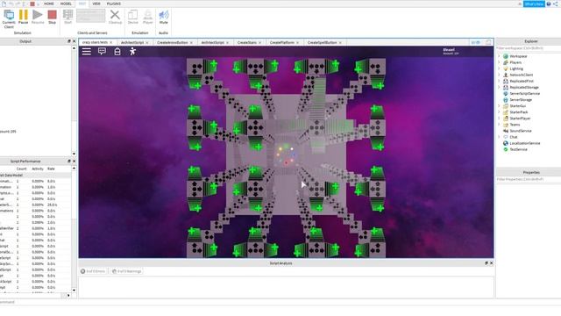Click the Workspace globe icon in Explorer
The height and width of the screenshot is (316, 561).
tap(506, 56)
